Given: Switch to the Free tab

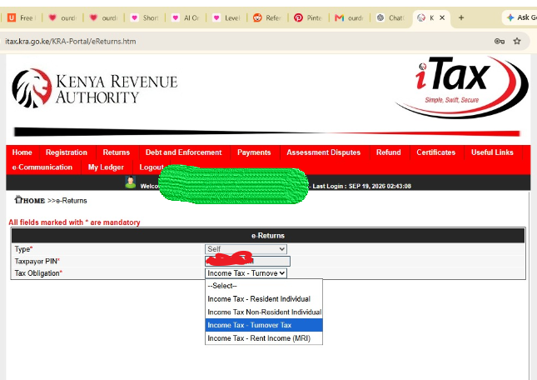Looking at the screenshot, I should (x=22, y=17).
